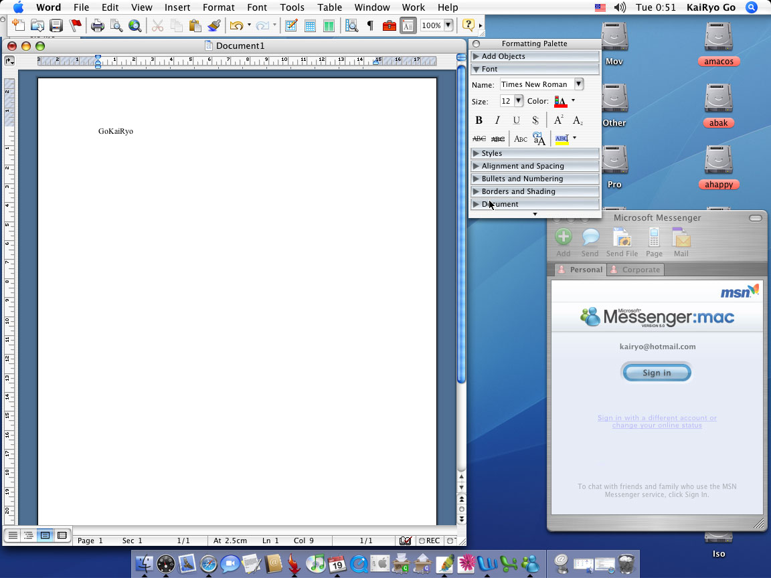This screenshot has height=578, width=771.
Task: Open Print Preview from the toolbar
Action: (x=116, y=25)
